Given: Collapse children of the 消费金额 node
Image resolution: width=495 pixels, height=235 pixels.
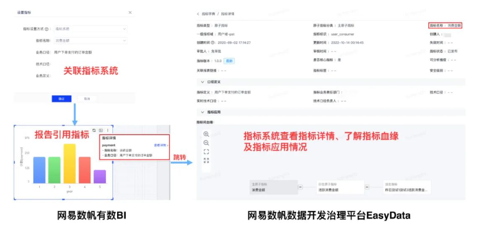Looking at the screenshot, I should pos(300,187).
